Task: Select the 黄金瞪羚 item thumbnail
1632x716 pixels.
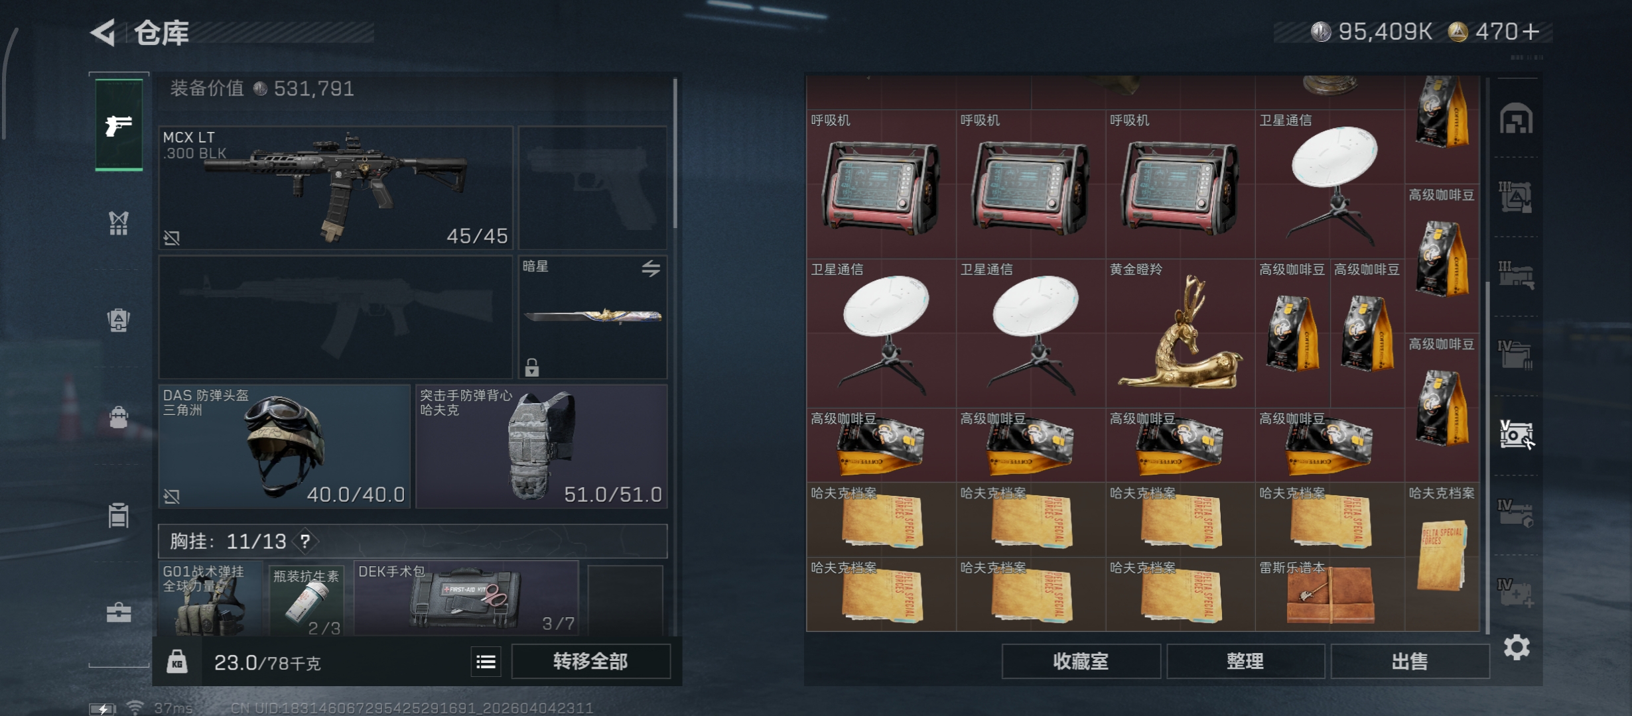Action: tap(1180, 333)
